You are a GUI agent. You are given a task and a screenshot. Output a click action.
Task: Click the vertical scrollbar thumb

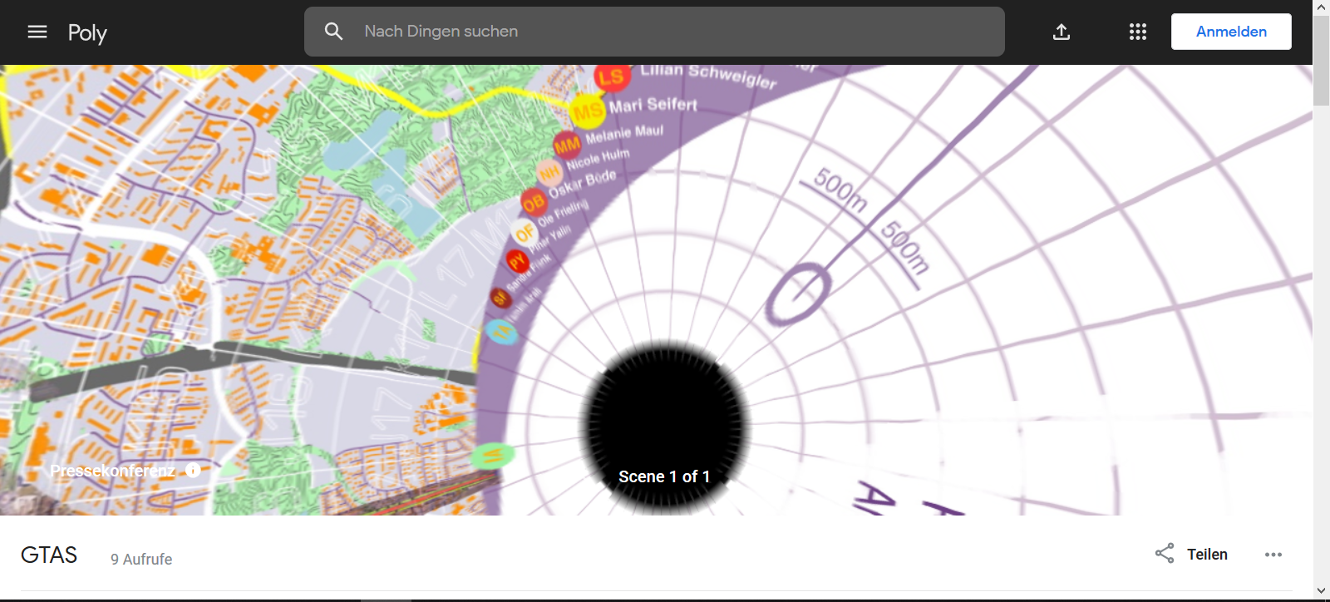point(1322,60)
